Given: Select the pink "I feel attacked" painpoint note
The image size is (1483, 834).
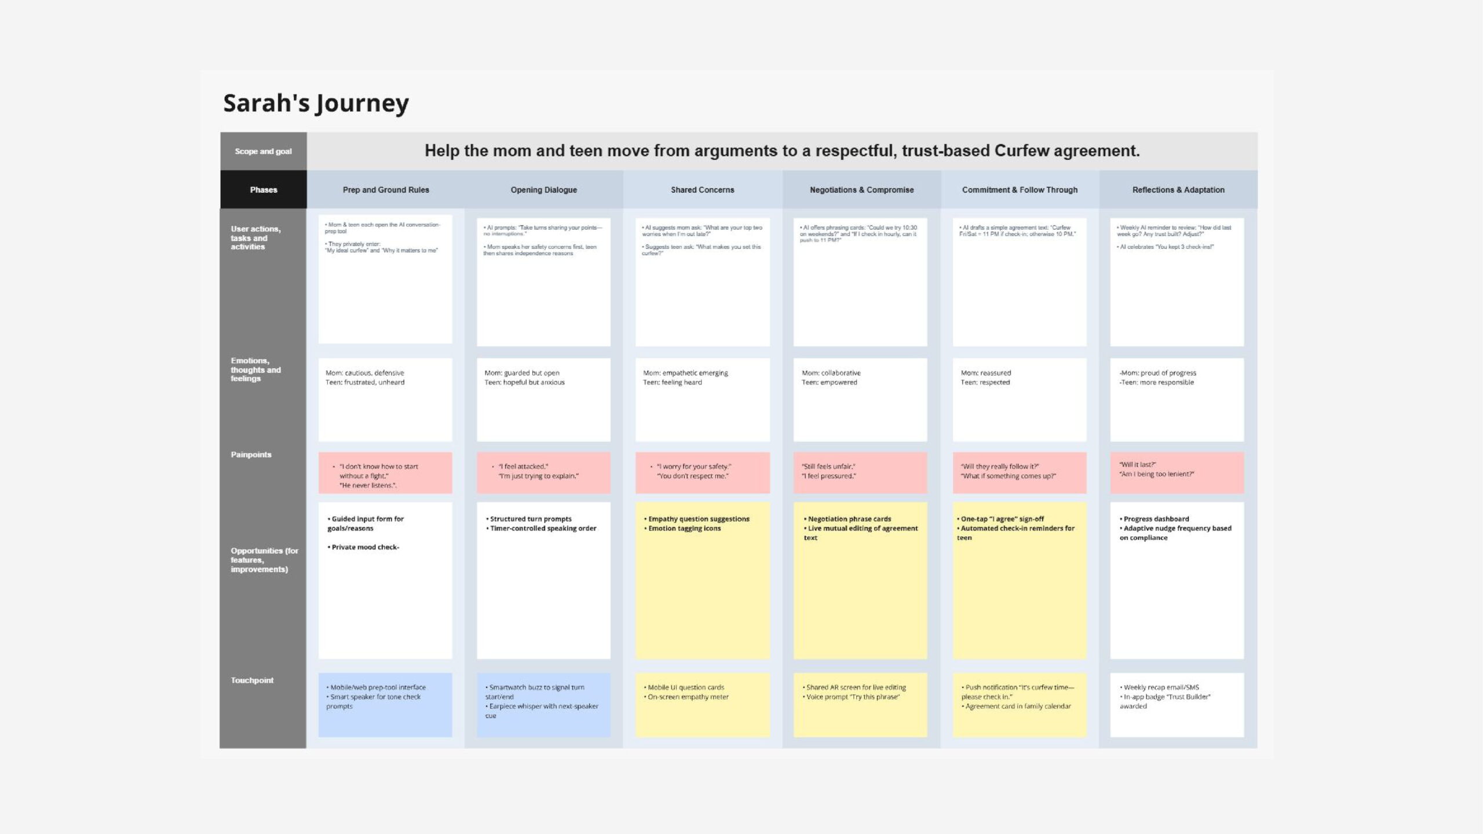Looking at the screenshot, I should 543,473.
